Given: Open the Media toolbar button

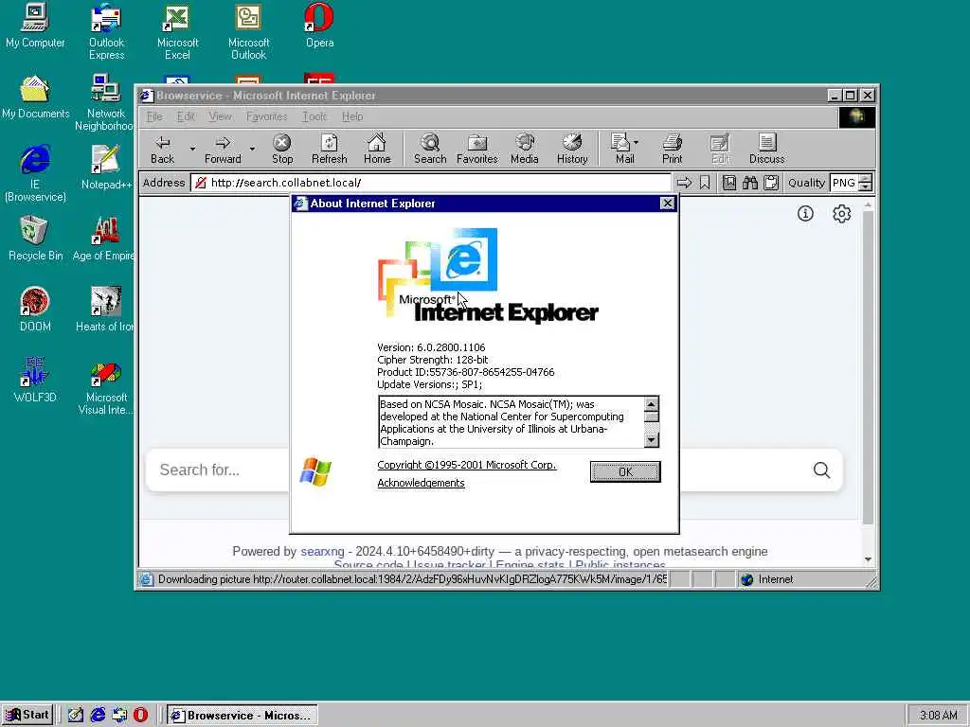Looking at the screenshot, I should point(525,149).
